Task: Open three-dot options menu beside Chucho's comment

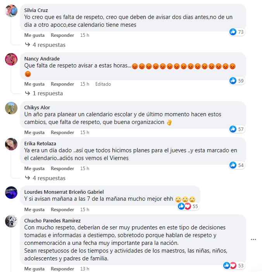Action: coord(253,239)
